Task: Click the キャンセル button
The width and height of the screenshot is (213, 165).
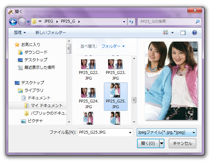Action: point(182,143)
